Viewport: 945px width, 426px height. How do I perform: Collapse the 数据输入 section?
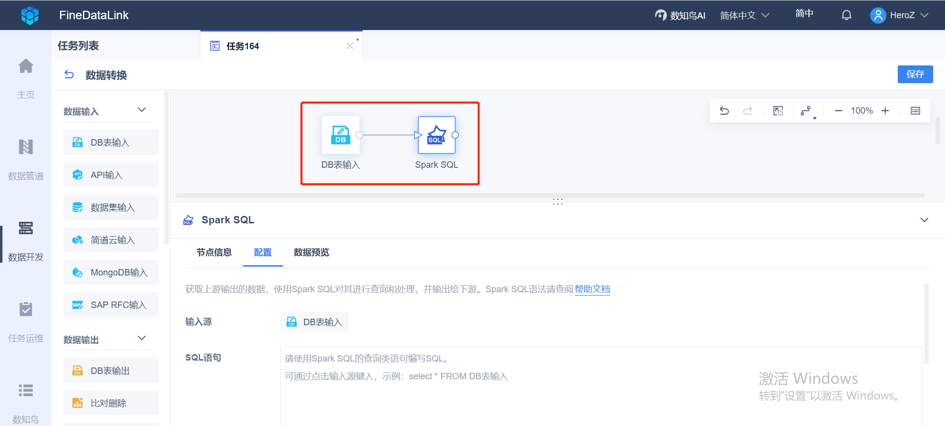(x=142, y=110)
